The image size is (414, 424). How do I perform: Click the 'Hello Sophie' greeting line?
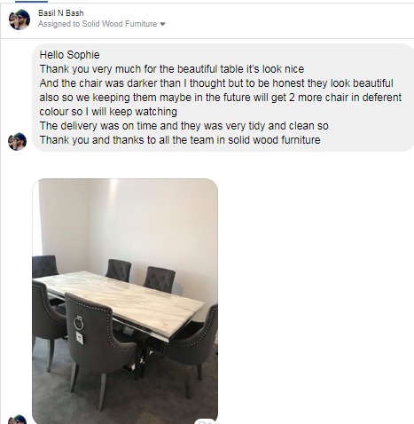tap(69, 55)
